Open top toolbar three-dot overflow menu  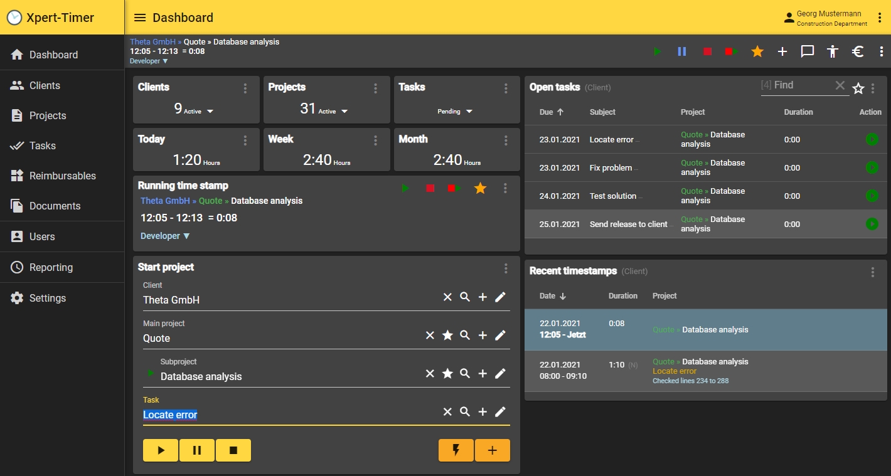882,51
